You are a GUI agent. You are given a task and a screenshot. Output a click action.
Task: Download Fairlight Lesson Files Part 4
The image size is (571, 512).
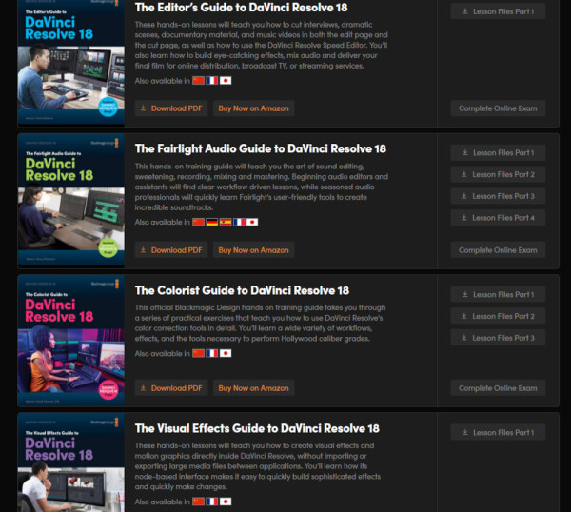click(x=498, y=218)
